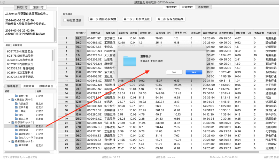The image size is (279, 160).
Task: Confirm the dialog with Yes
Action: coord(194,72)
